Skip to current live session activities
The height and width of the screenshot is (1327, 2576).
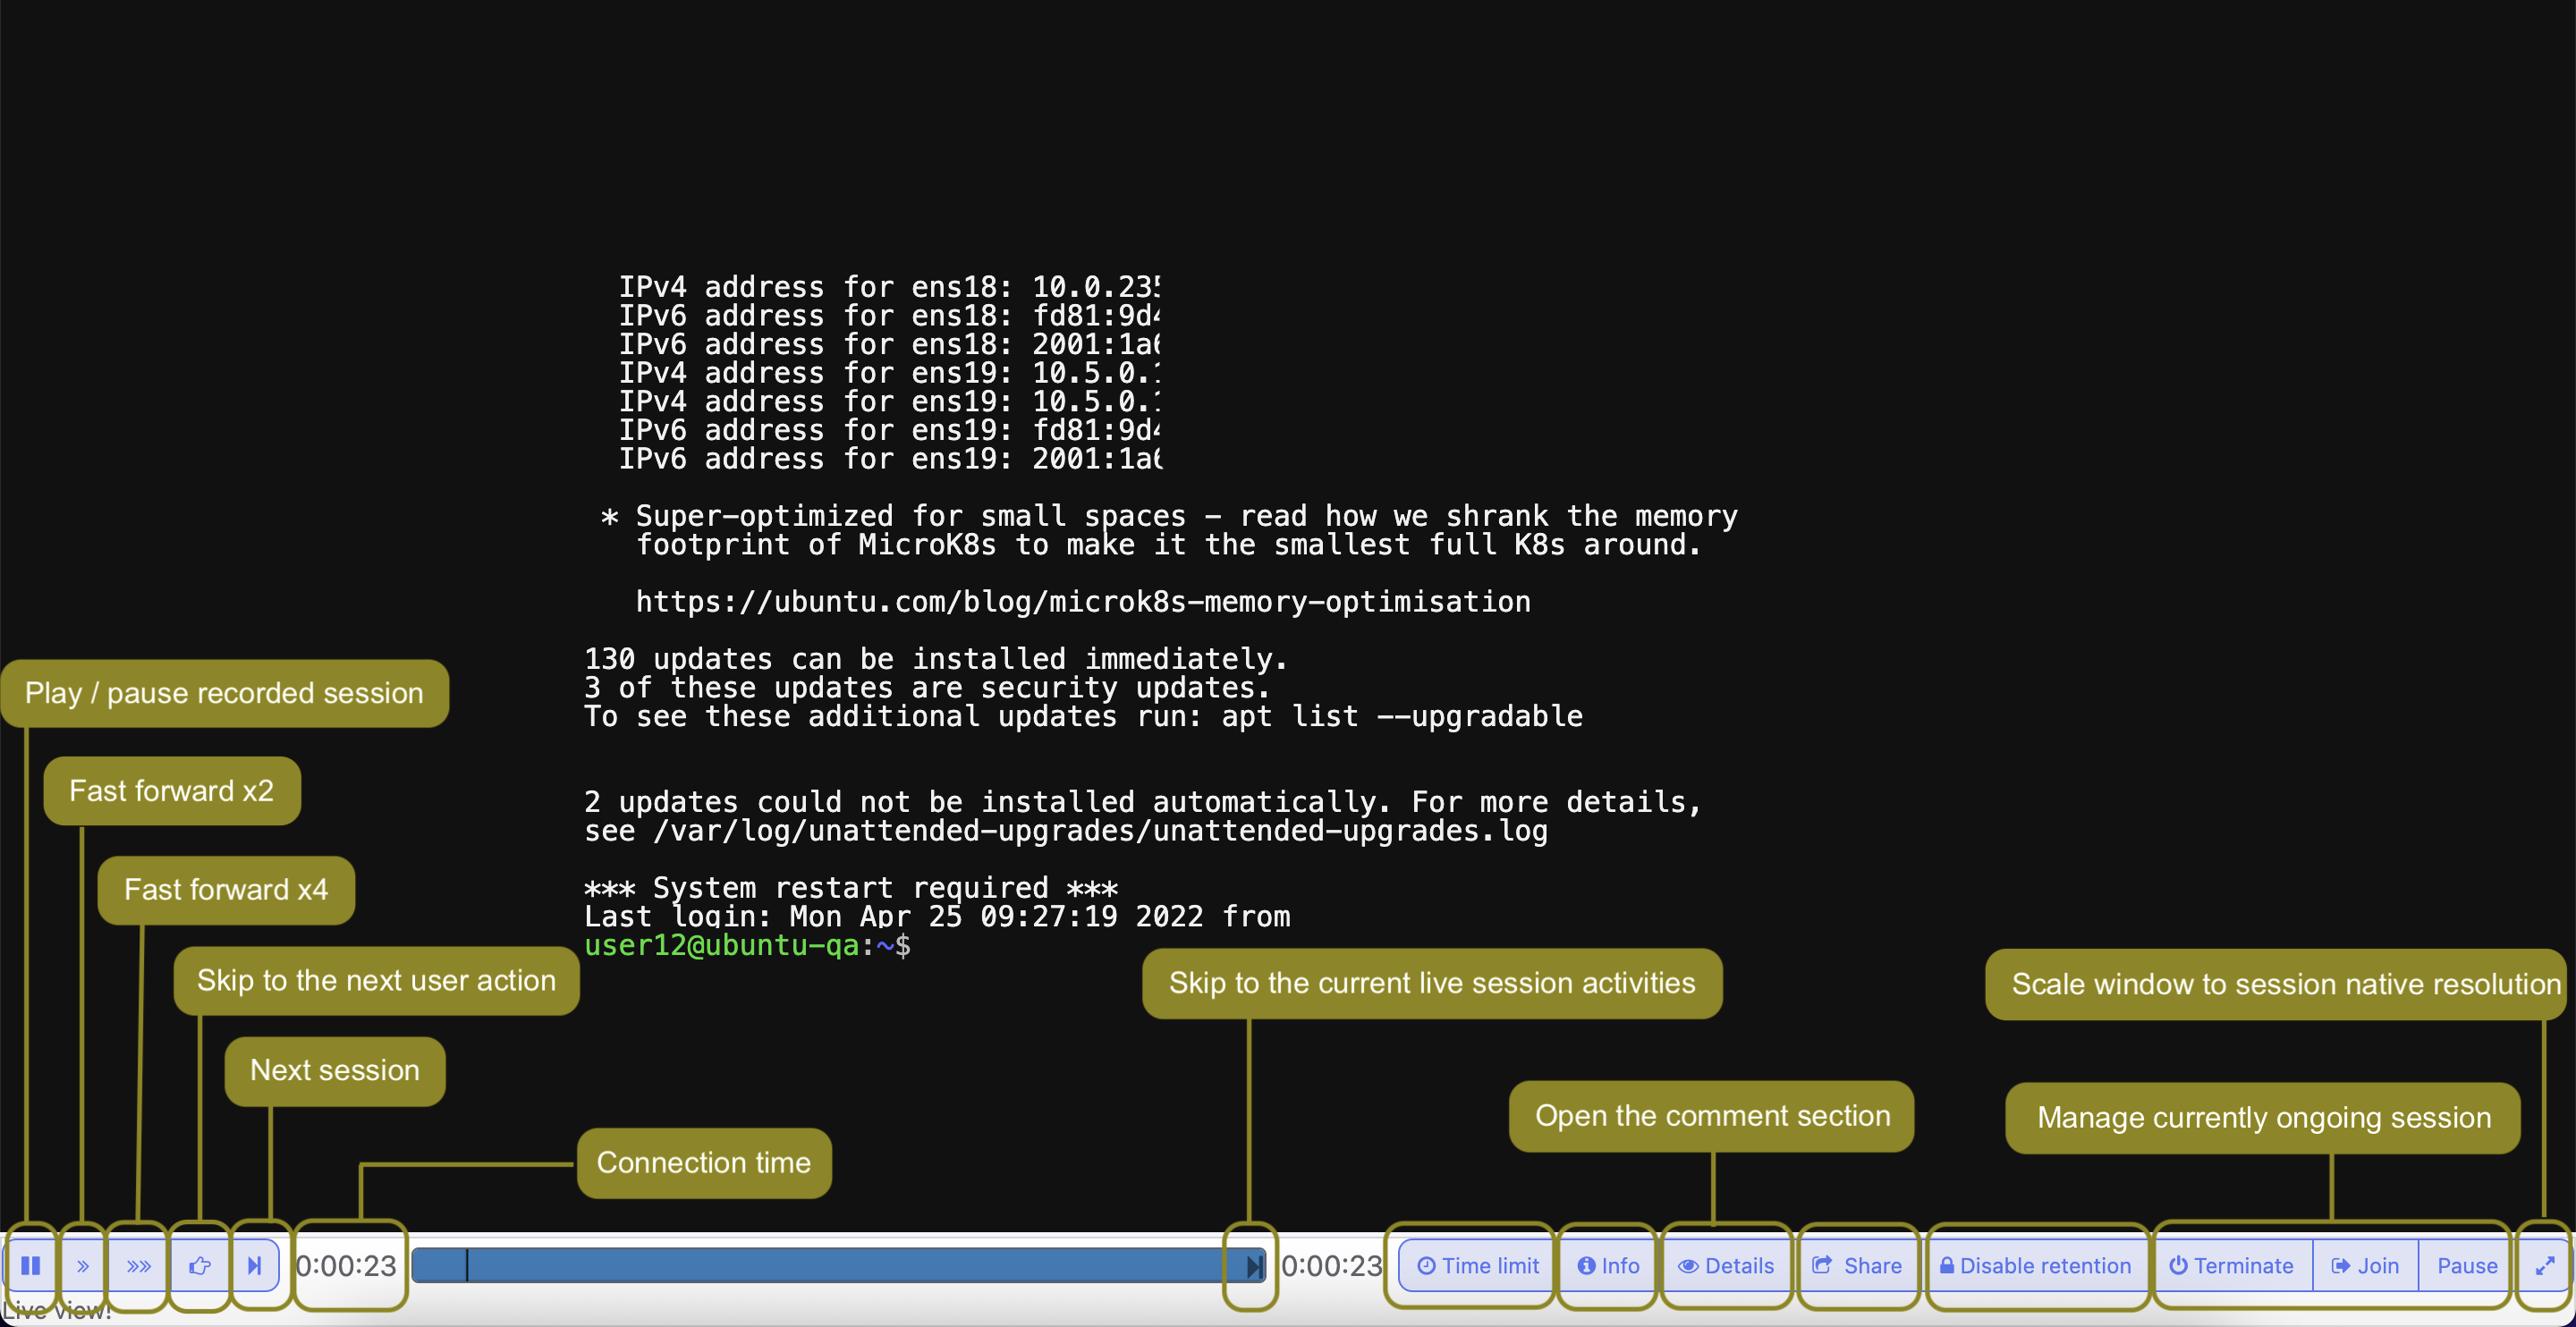click(x=1253, y=1267)
